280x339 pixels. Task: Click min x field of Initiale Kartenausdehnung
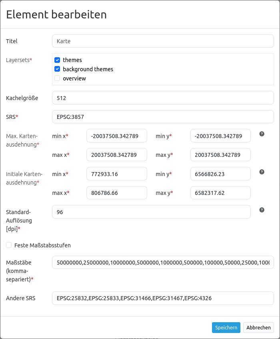(x=117, y=174)
